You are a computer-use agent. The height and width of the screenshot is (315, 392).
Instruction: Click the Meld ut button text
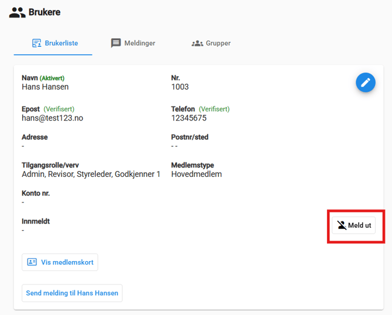359,225
